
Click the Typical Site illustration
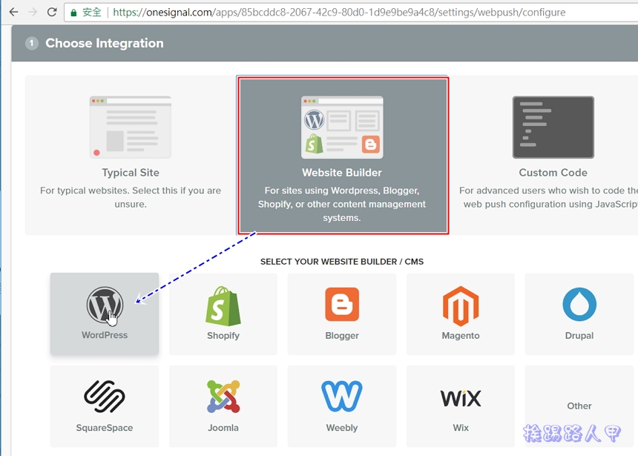point(131,128)
